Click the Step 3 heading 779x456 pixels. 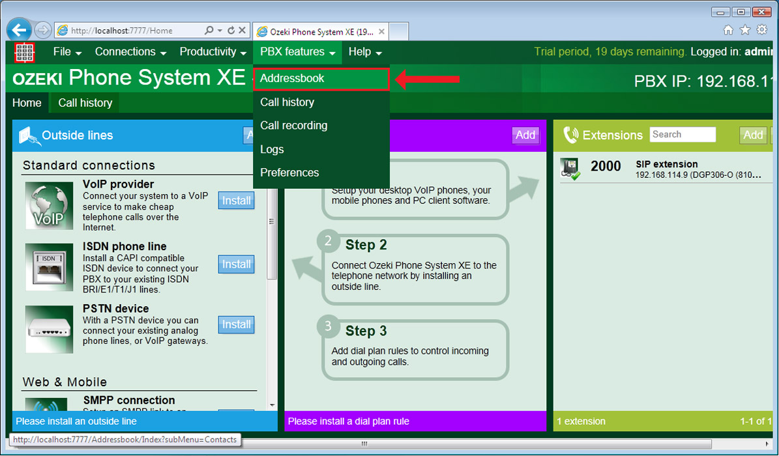[366, 331]
